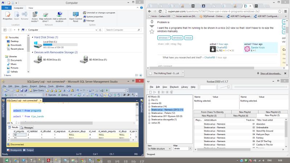Click Manage in Computer ribbon
The height and width of the screenshot is (163, 290).
coord(89,21)
